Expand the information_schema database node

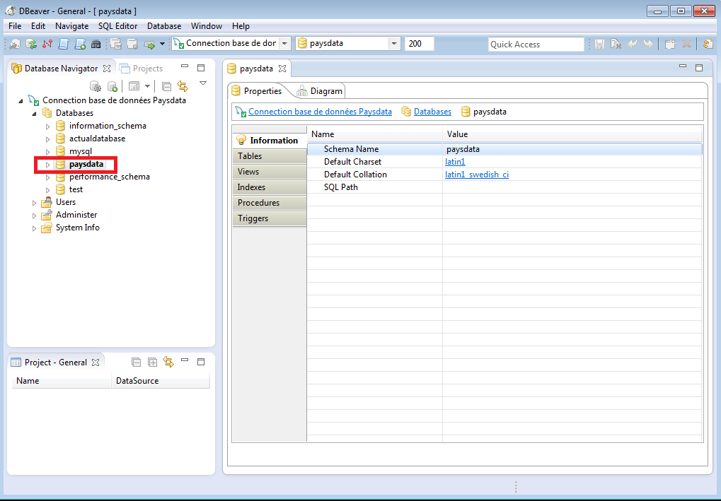(x=47, y=126)
